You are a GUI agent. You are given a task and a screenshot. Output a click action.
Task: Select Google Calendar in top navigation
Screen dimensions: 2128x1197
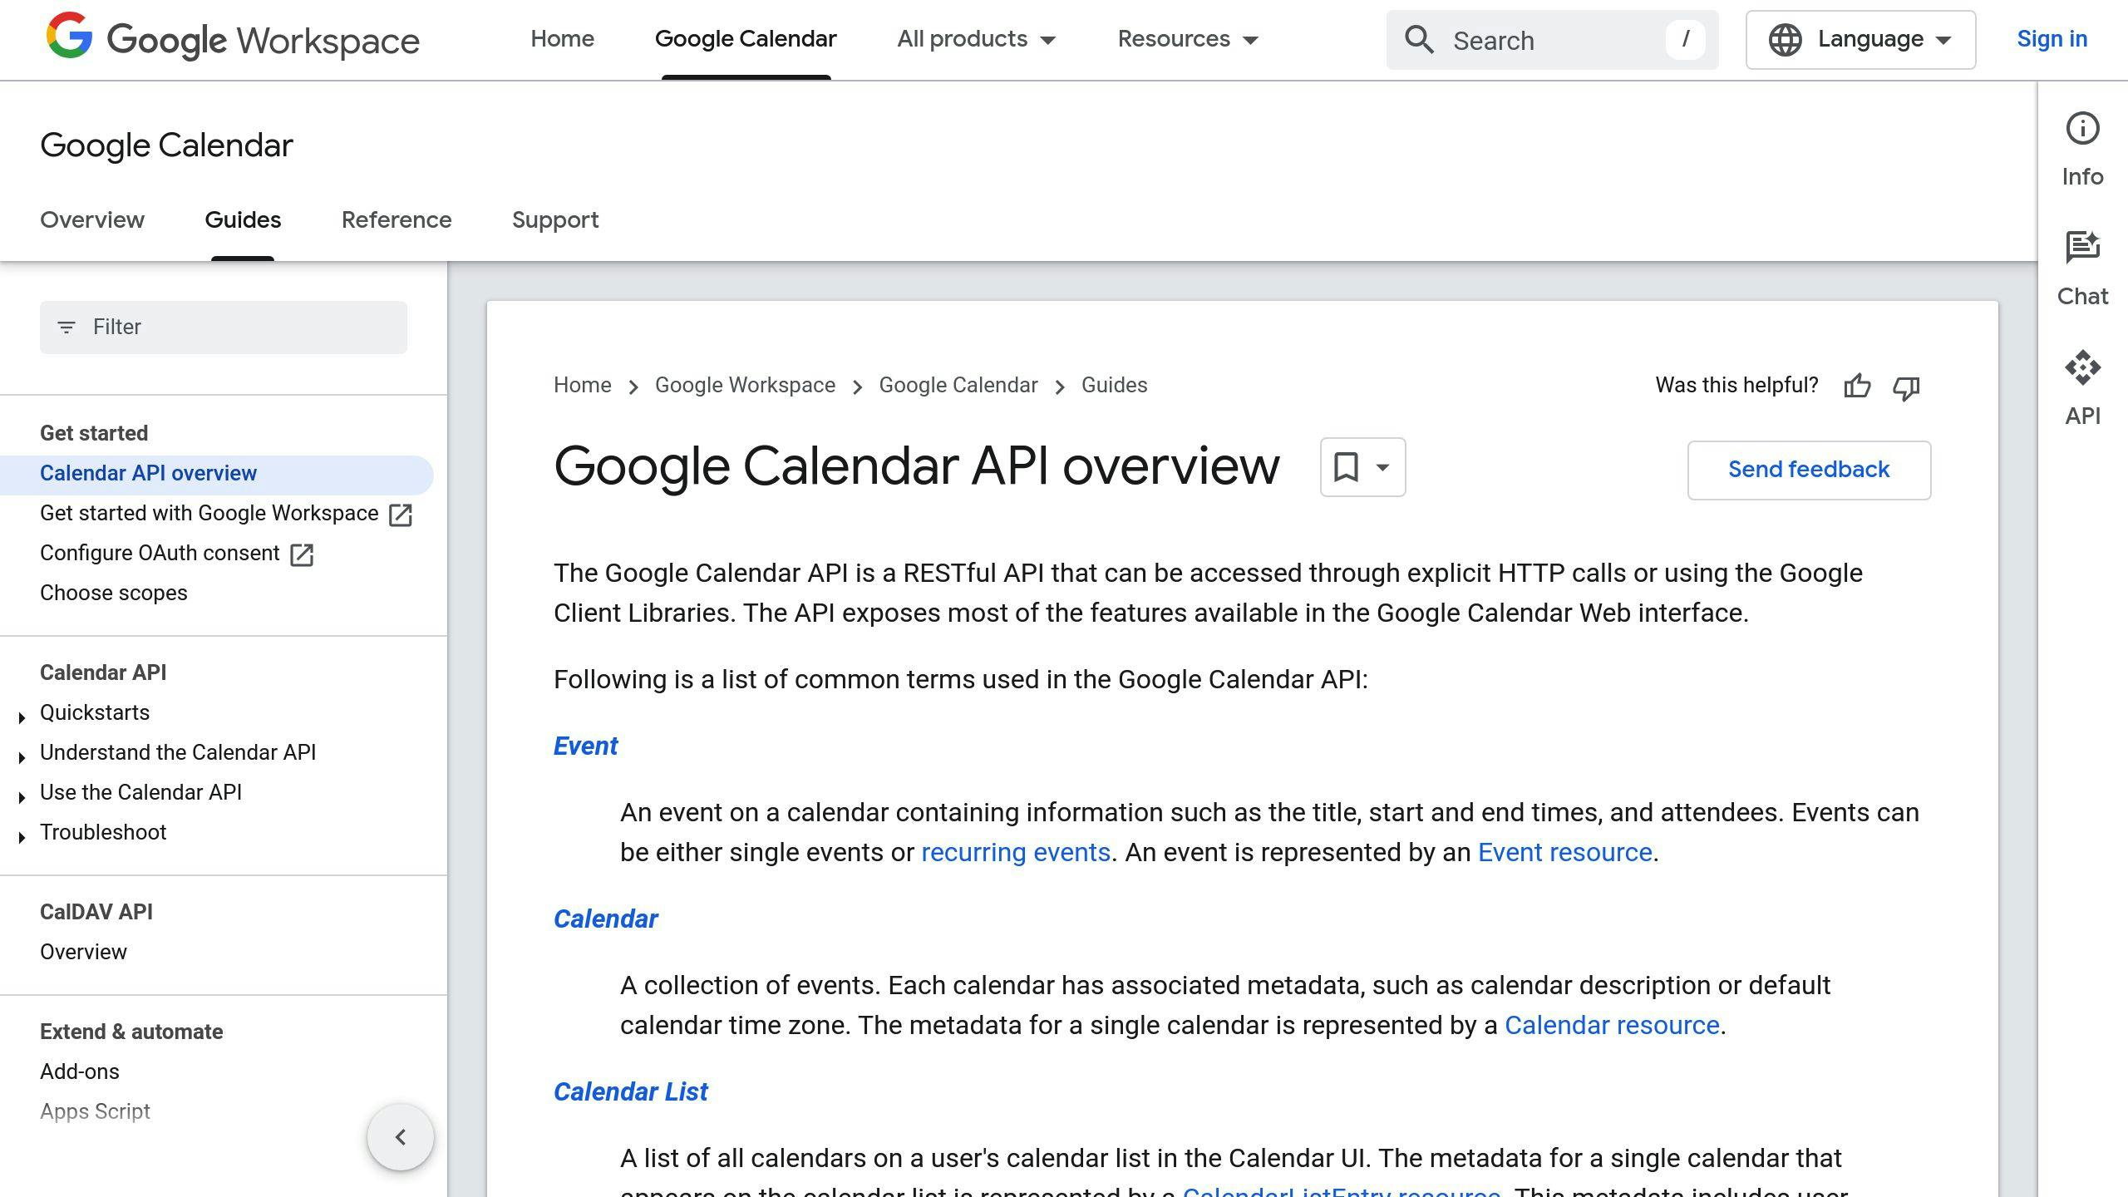[x=746, y=39]
